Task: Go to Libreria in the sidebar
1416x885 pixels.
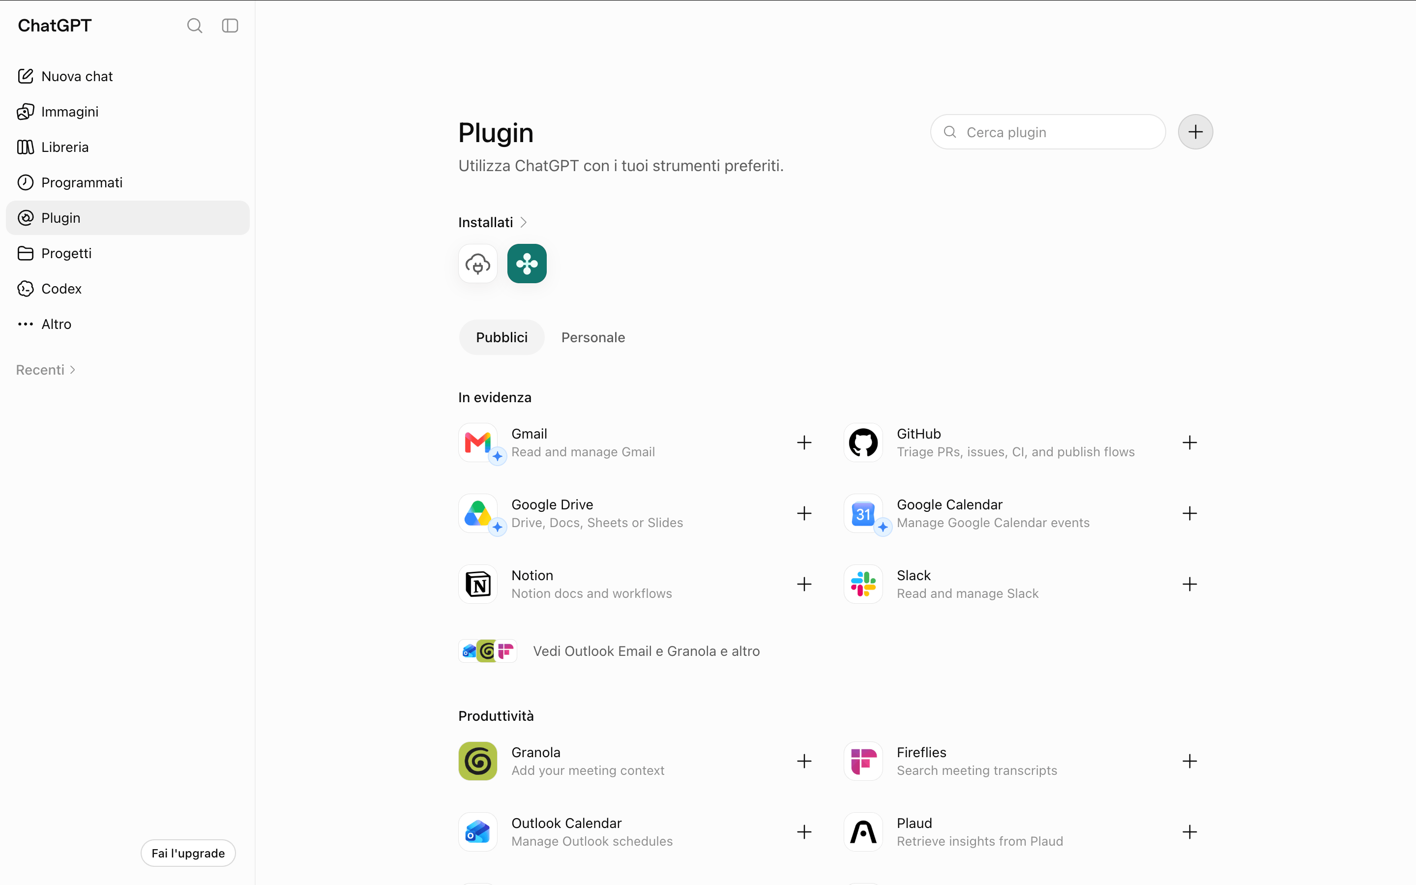Action: tap(127, 147)
